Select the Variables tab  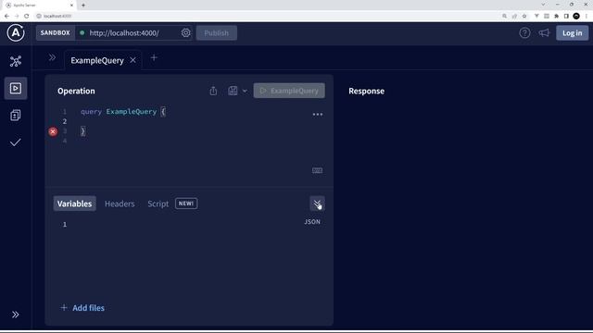(74, 203)
